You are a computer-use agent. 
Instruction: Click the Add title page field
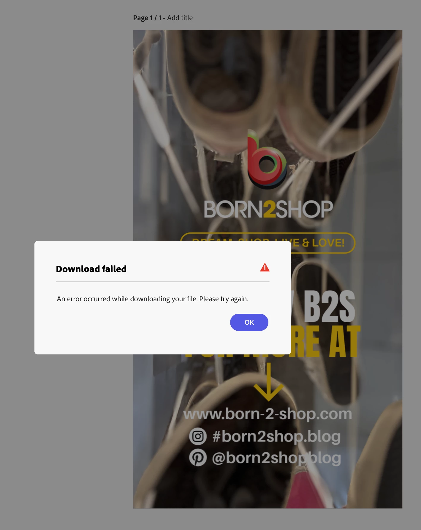(x=180, y=18)
